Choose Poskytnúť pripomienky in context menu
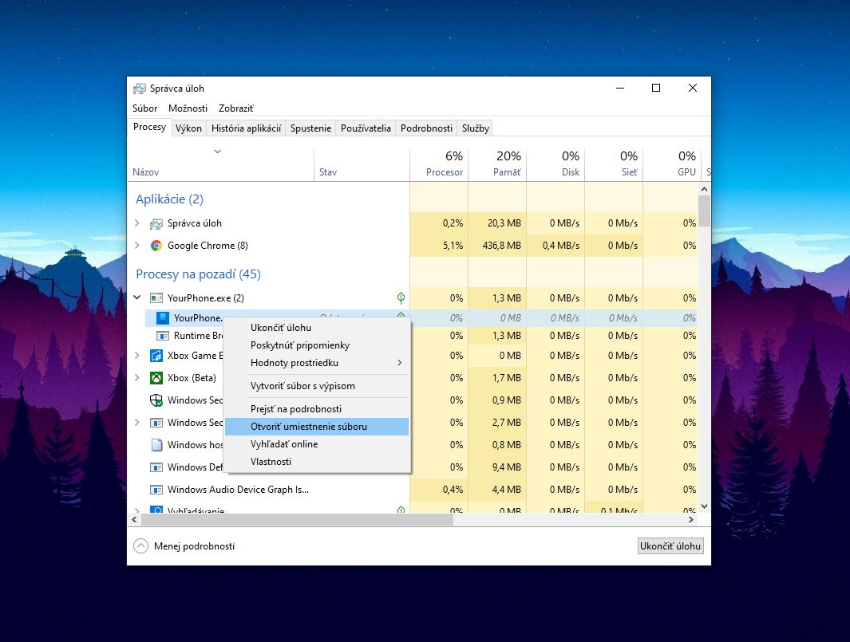Viewport: 850px width, 642px height. (x=317, y=345)
